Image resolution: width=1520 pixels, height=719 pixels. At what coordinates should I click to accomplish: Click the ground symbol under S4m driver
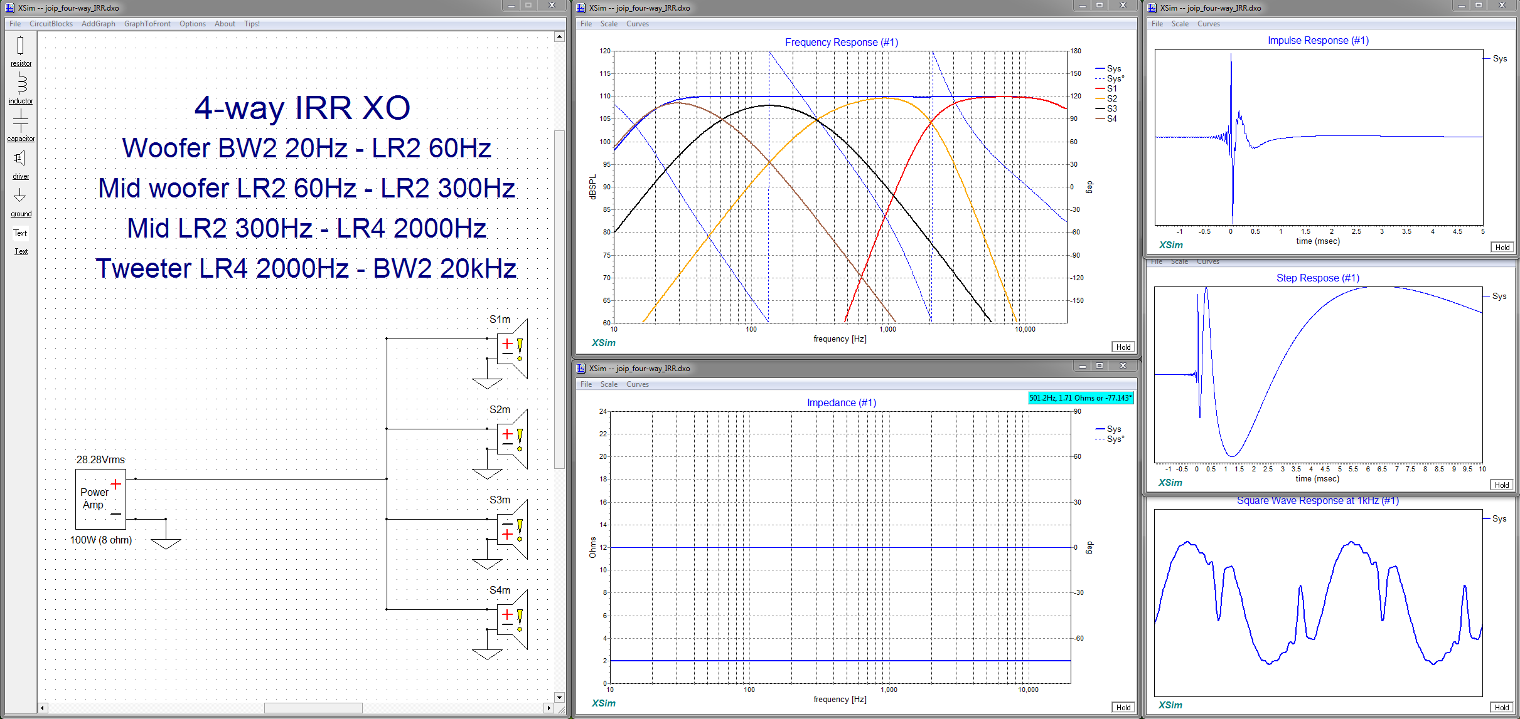tap(487, 654)
